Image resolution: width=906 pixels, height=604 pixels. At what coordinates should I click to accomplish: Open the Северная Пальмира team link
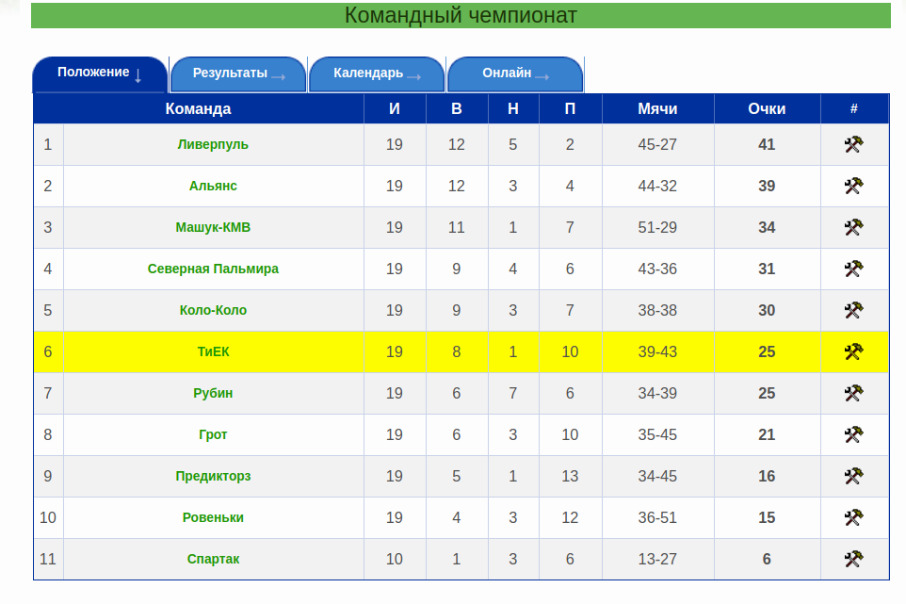[x=213, y=269]
